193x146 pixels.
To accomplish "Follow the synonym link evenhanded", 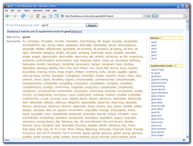I will pyautogui.click(x=30, y=118).
